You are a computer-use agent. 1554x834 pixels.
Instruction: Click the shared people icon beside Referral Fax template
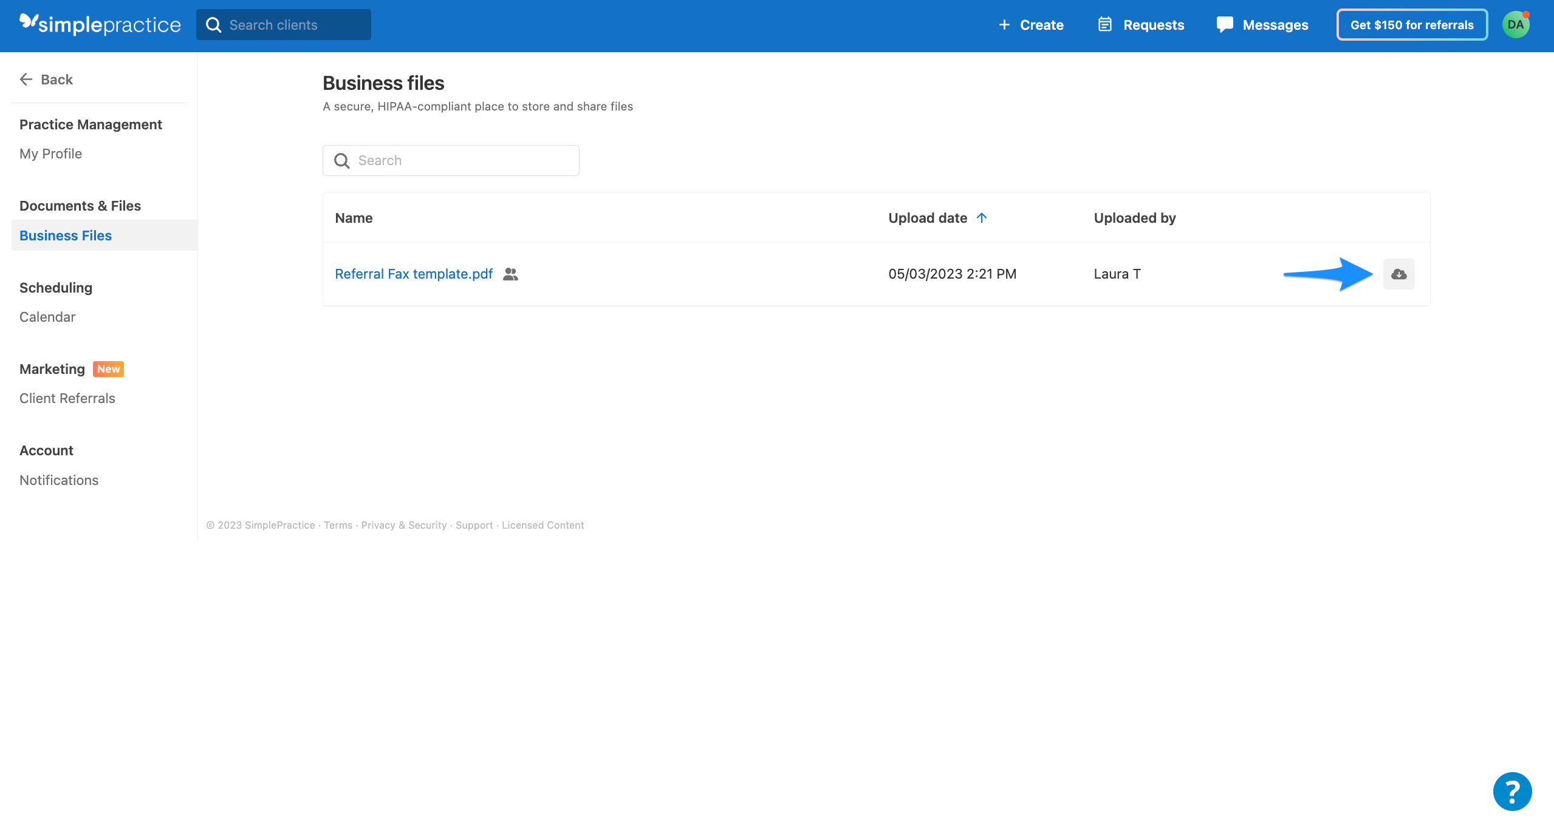point(511,274)
